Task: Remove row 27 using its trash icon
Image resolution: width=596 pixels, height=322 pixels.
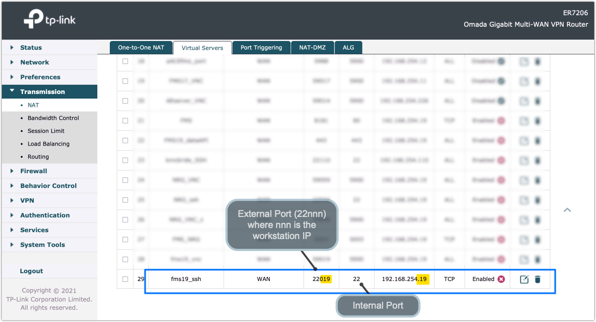Action: (537, 240)
